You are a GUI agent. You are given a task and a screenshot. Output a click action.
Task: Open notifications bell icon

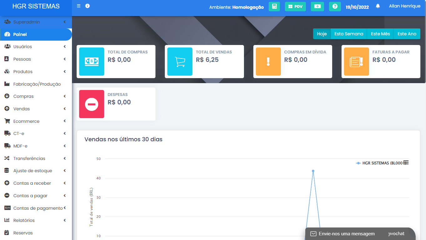[x=378, y=6]
